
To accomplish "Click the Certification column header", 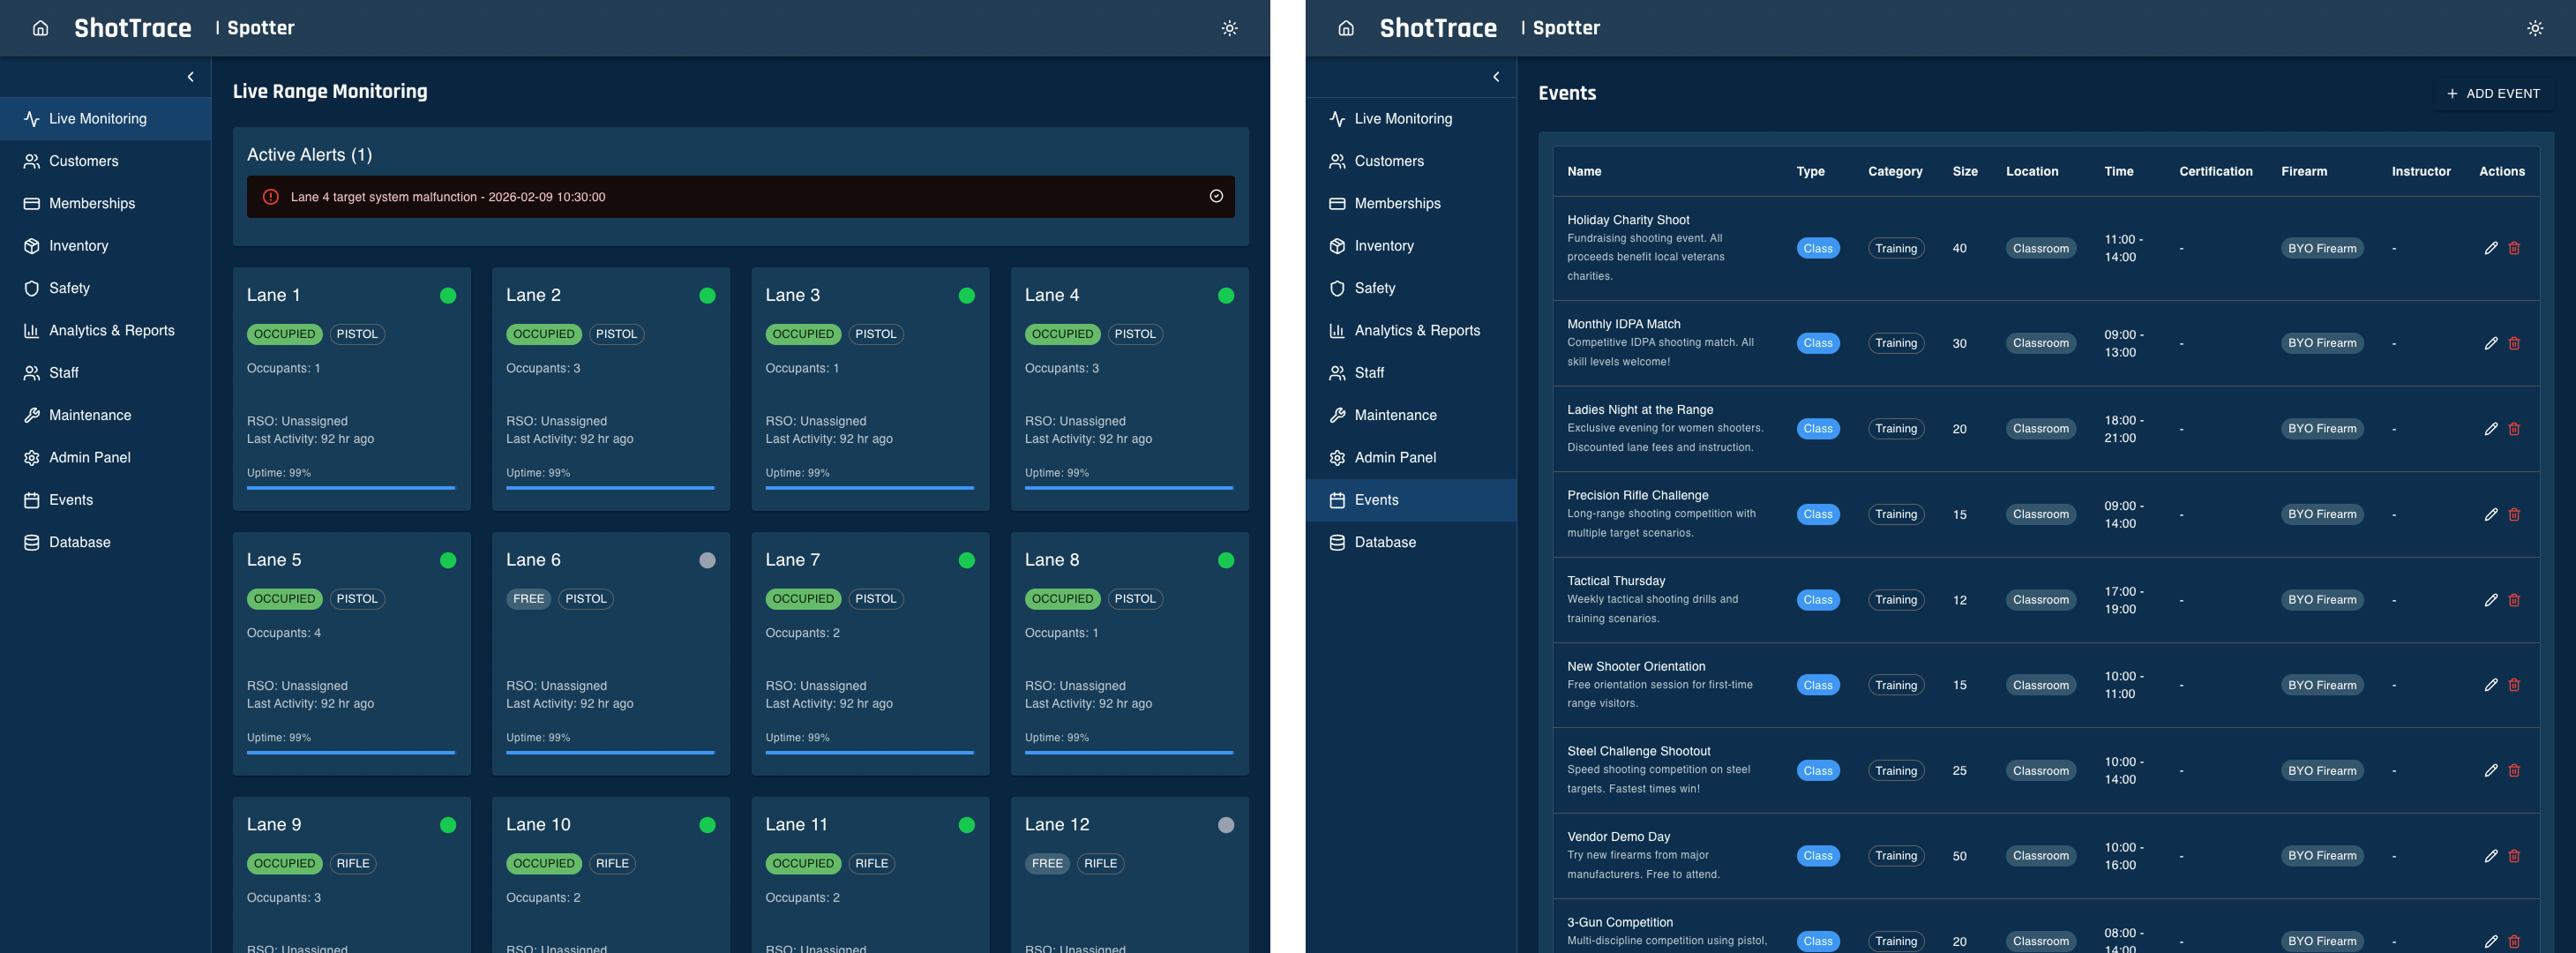I will [x=2216, y=171].
